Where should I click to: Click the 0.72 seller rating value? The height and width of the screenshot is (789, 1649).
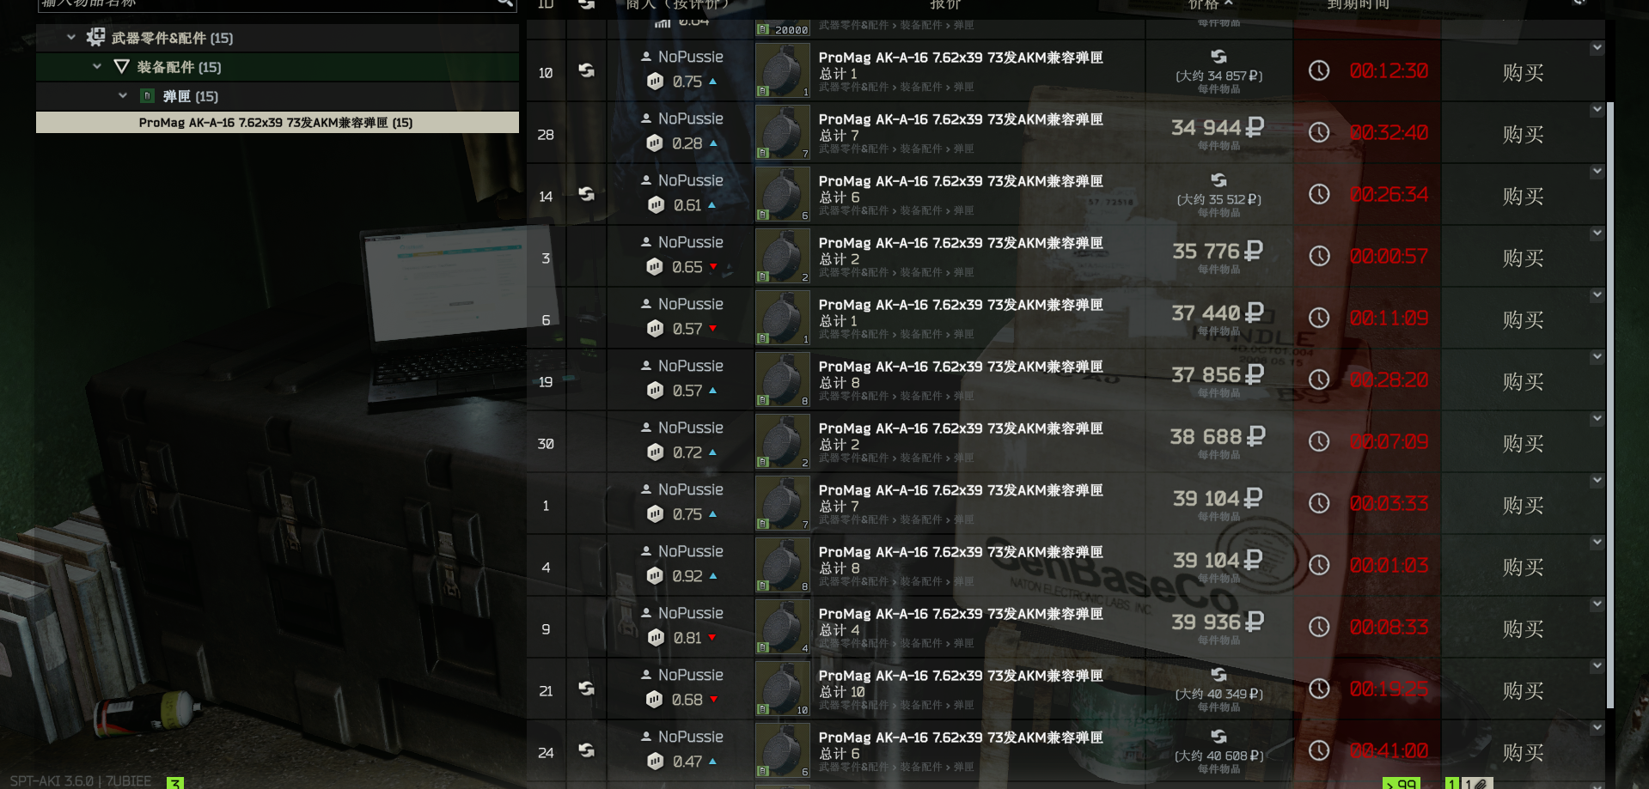coord(687,452)
